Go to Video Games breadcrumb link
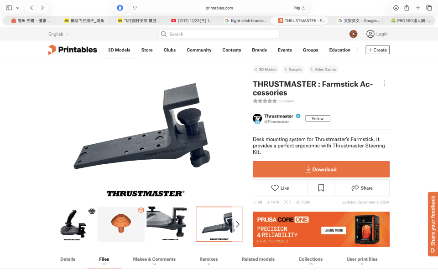 coord(323,69)
